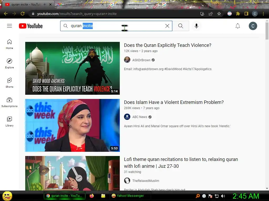Open video Does Islam Have a Violent Extremism Problem?
This screenshot has height=201, width=269.
point(174,102)
